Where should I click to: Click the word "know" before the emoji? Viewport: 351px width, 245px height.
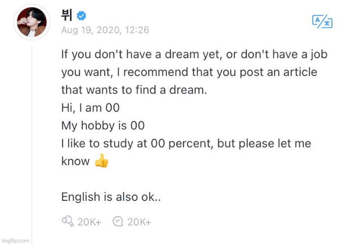tap(75, 161)
